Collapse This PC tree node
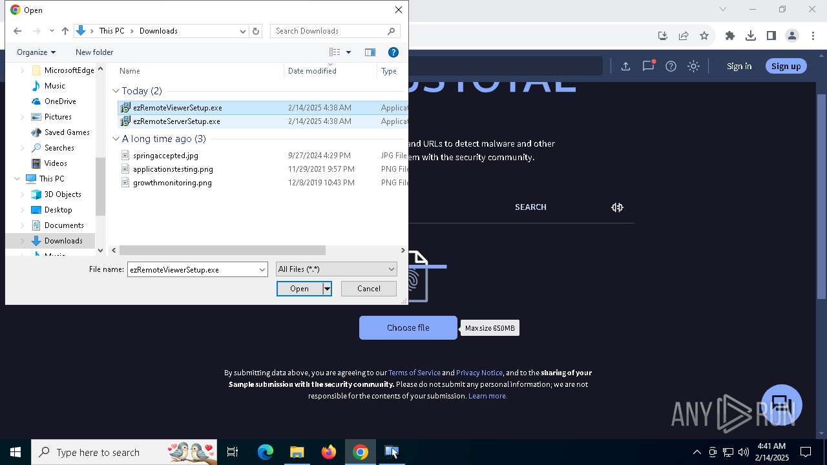 [x=17, y=179]
